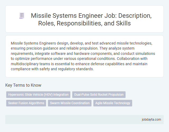
Task: Click the Key Terms to Know heading
Action: point(23,85)
